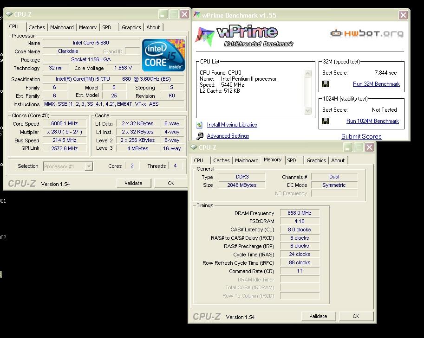Click the CPU List scrollbar down arrow
Screen dimensions: 424x338
(x=308, y=110)
